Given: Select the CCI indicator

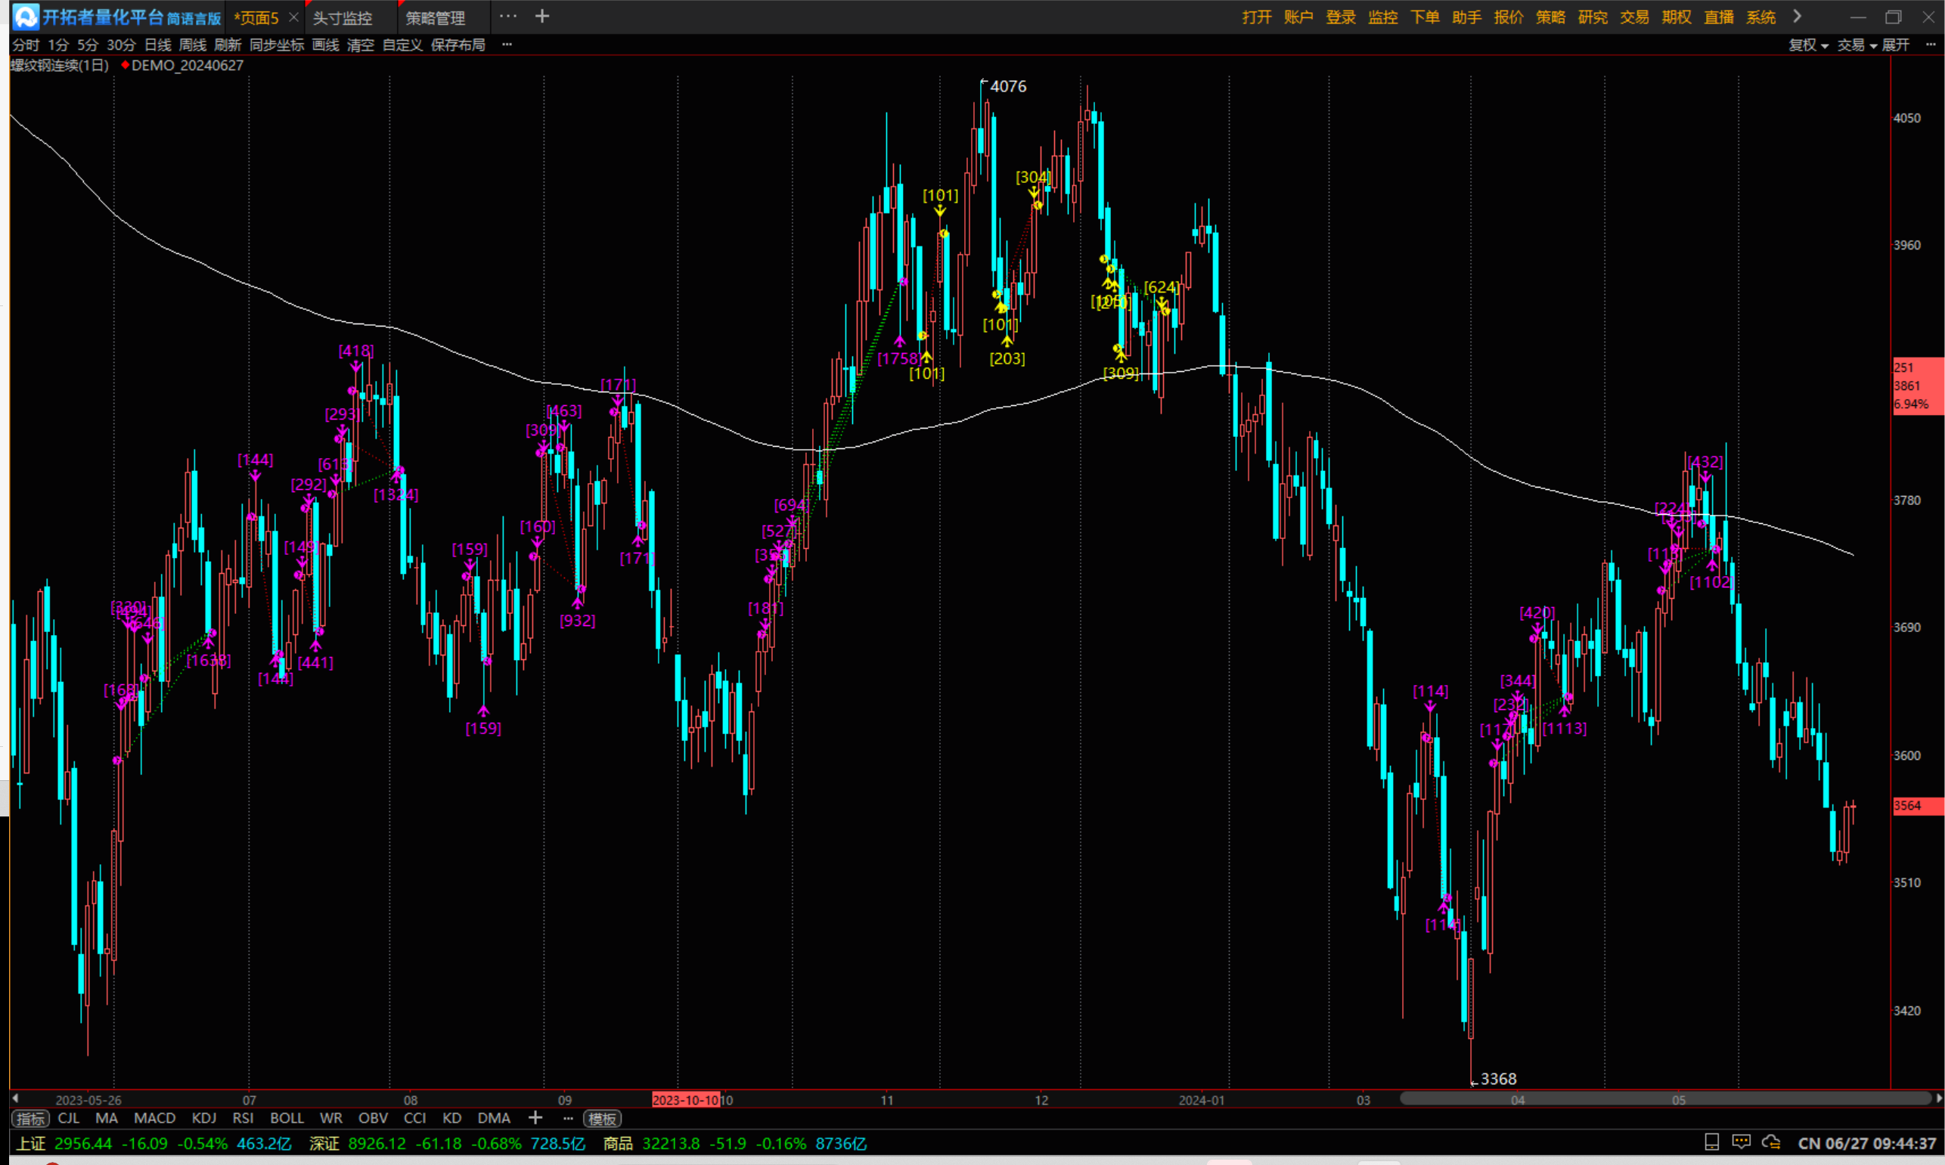Looking at the screenshot, I should point(414,1117).
